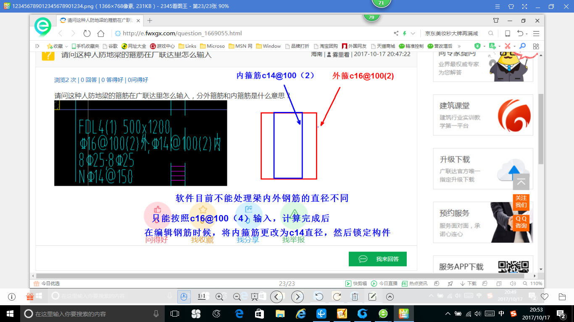Image resolution: width=574 pixels, height=322 pixels.
Task: Open image info in the viewer toolbar
Action: click(x=12, y=297)
